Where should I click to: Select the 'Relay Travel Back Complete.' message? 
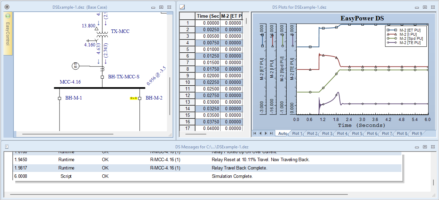[240, 168]
